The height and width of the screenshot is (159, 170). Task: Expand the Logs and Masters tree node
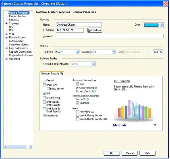click(7, 48)
